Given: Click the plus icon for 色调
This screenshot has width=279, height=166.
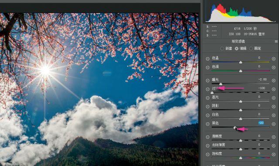Looking at the screenshot, I should pos(274,67).
